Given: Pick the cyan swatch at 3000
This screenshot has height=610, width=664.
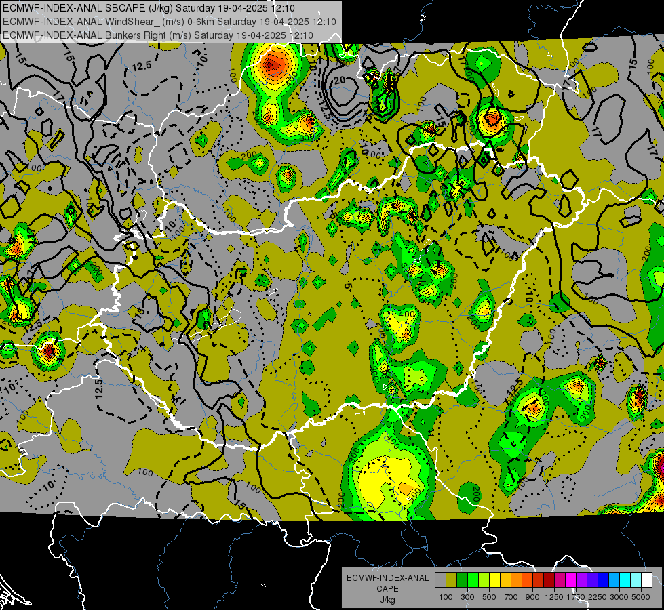Looking at the screenshot, I should coord(625,579).
